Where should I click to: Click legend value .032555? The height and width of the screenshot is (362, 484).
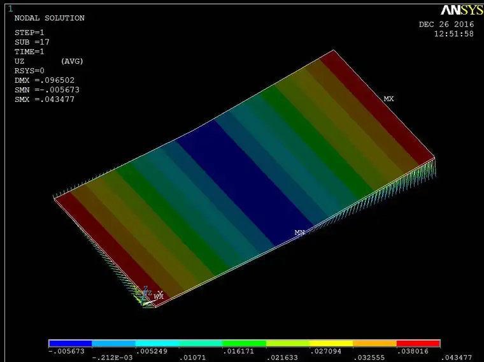click(369, 358)
